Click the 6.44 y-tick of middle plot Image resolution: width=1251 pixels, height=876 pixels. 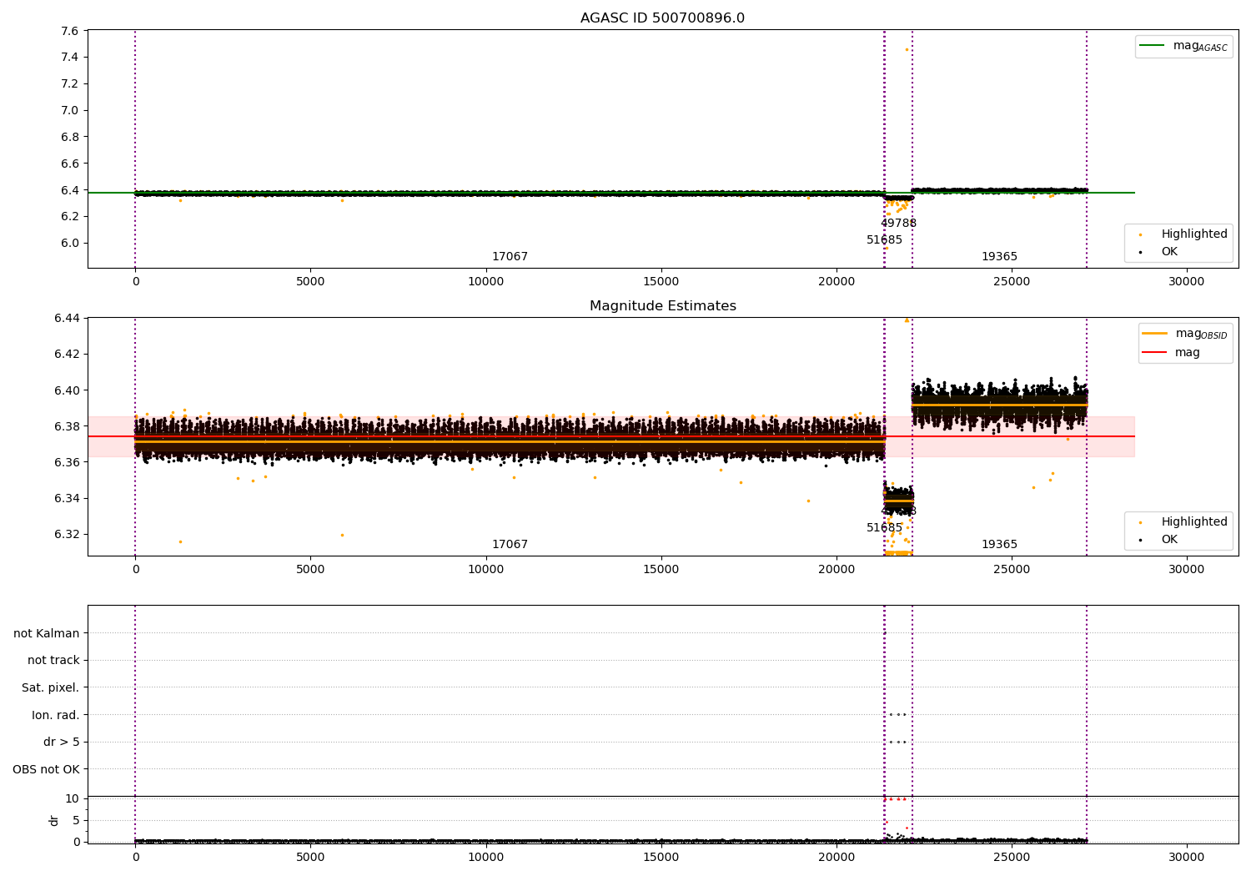point(67,318)
